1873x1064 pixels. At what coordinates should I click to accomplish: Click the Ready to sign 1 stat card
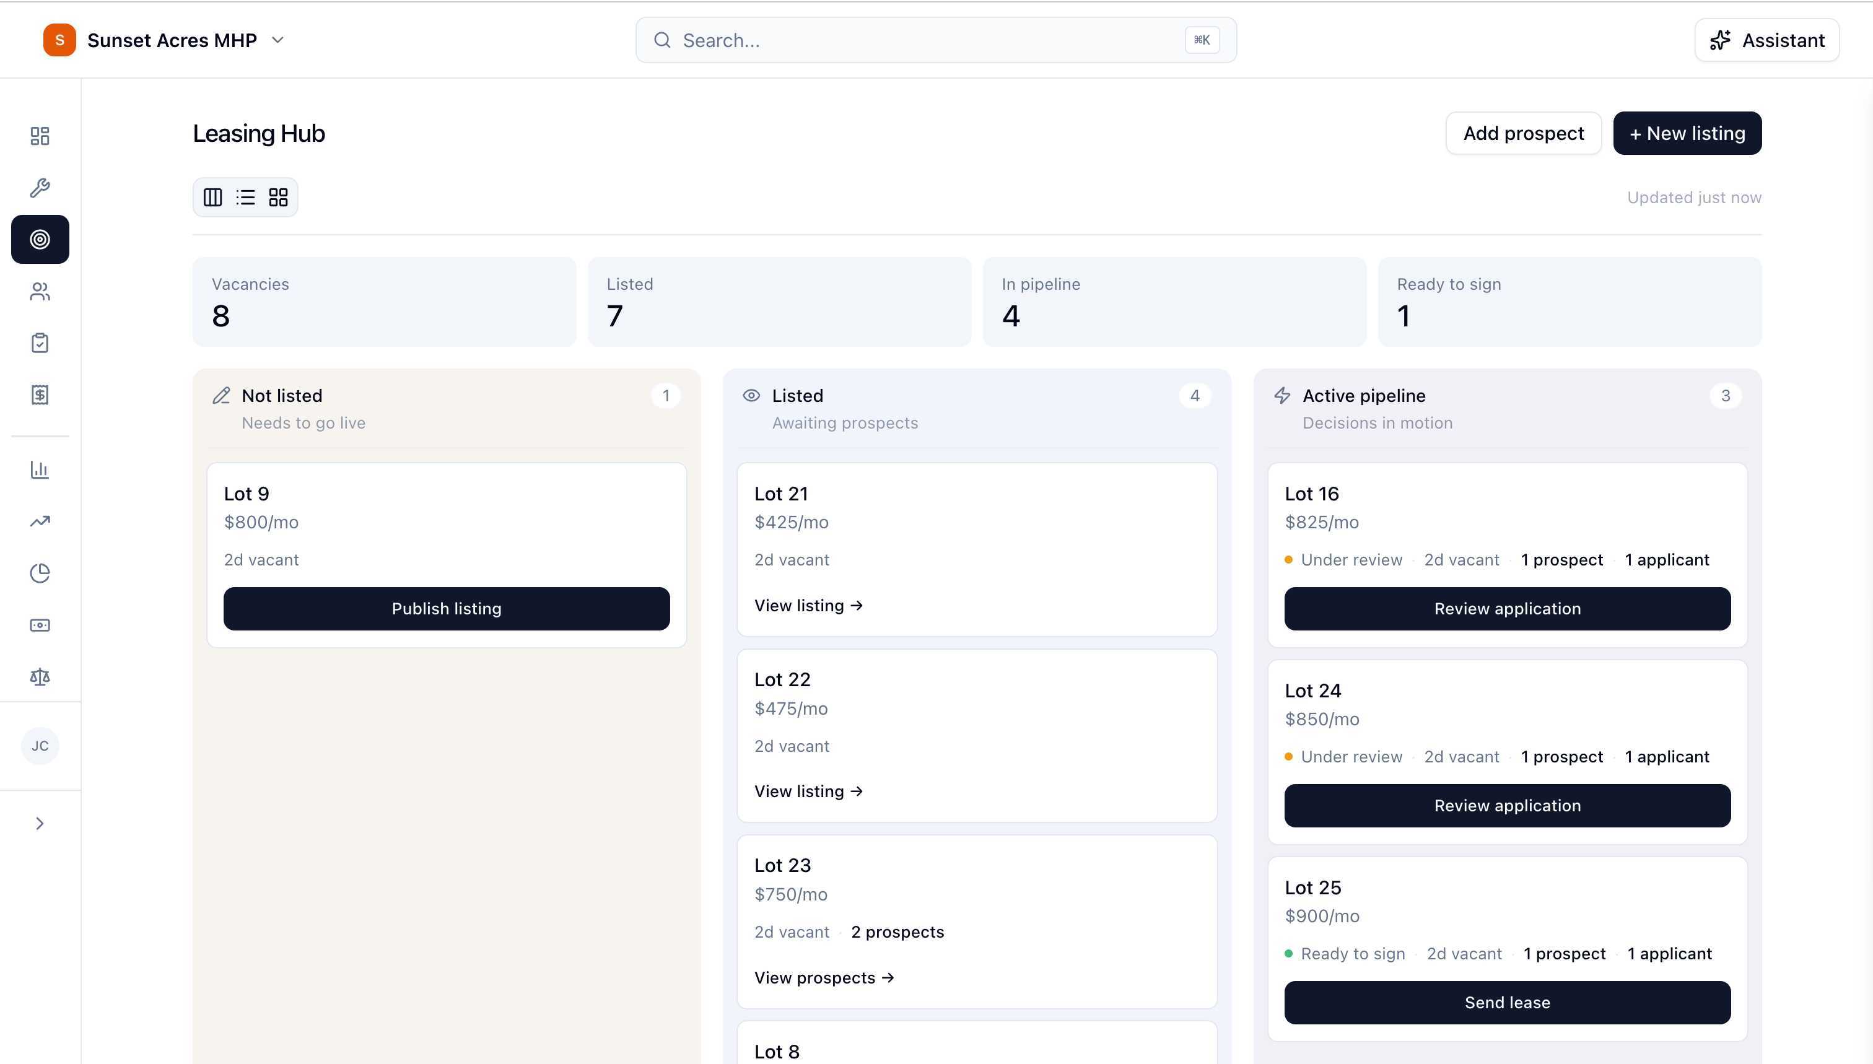coord(1569,302)
